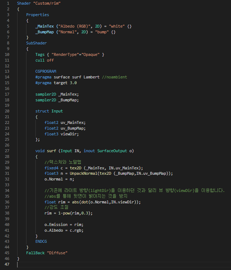Click the Korean comment on line 37
The width and height of the screenshot is (231, 270).
tap(56, 207)
